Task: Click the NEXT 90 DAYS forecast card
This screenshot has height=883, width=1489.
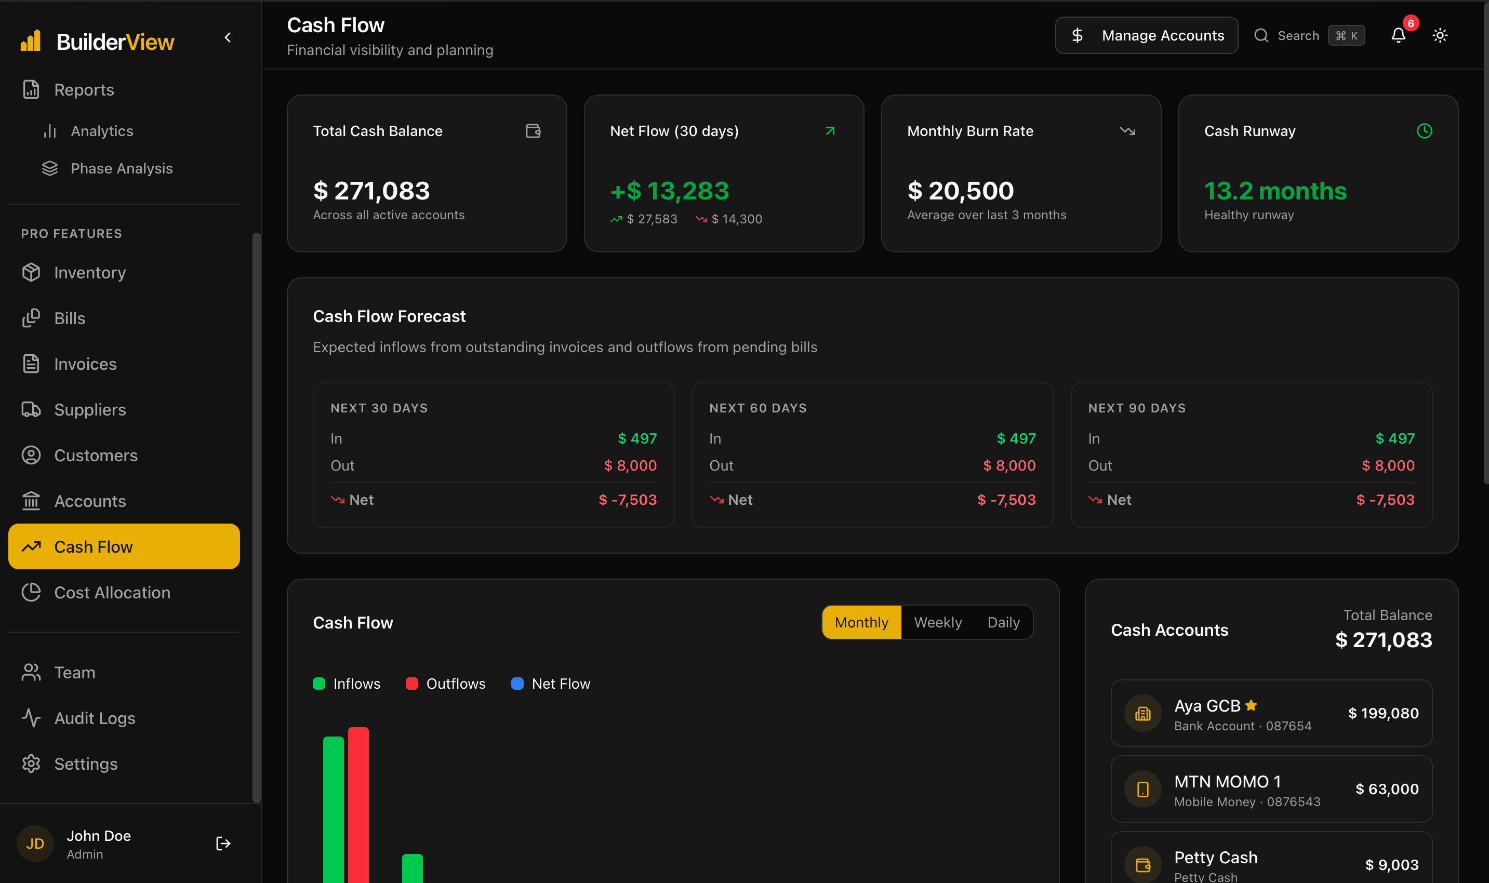Action: pyautogui.click(x=1252, y=454)
